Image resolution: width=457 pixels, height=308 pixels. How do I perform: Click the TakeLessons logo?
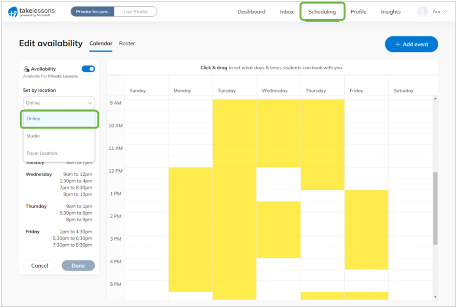pos(31,12)
